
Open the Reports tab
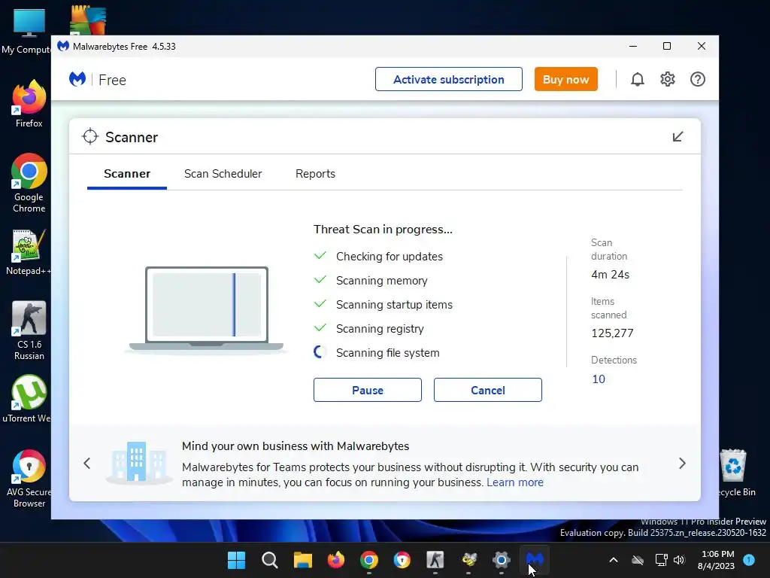(x=315, y=174)
